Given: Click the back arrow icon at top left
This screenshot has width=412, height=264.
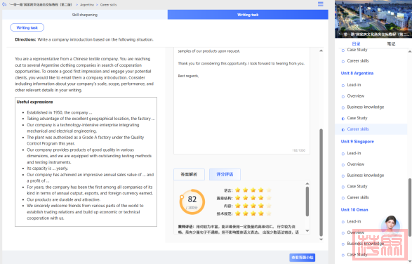Looking at the screenshot, I should [x=4, y=4].
